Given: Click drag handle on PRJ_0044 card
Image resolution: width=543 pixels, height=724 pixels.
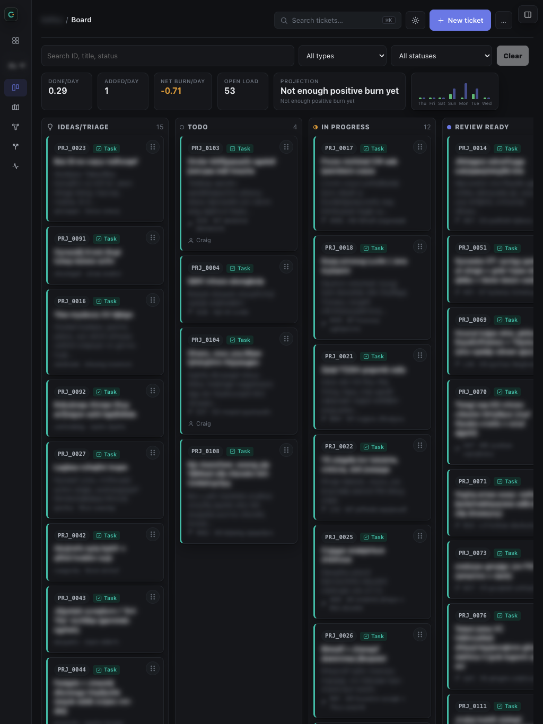Looking at the screenshot, I should [153, 668].
